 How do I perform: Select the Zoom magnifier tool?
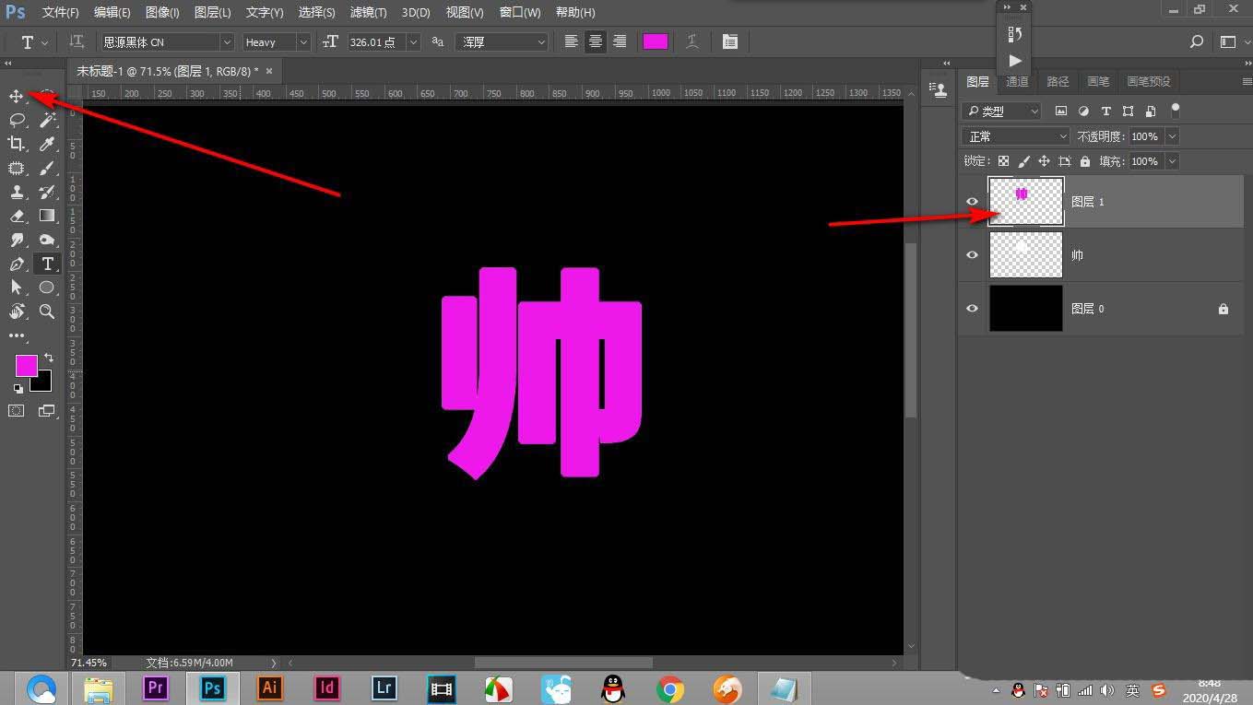click(48, 311)
